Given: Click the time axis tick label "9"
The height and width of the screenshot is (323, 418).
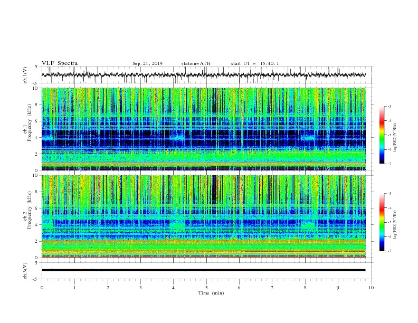Looking at the screenshot, I should (x=338, y=288).
